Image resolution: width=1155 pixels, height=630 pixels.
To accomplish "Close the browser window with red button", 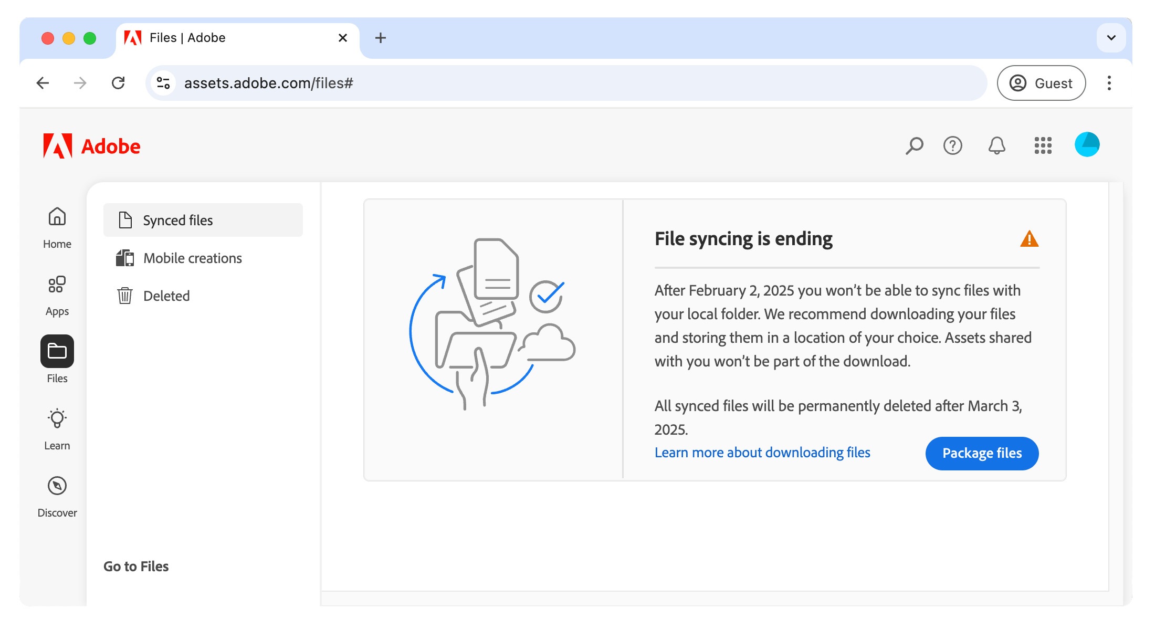I will pyautogui.click(x=48, y=38).
